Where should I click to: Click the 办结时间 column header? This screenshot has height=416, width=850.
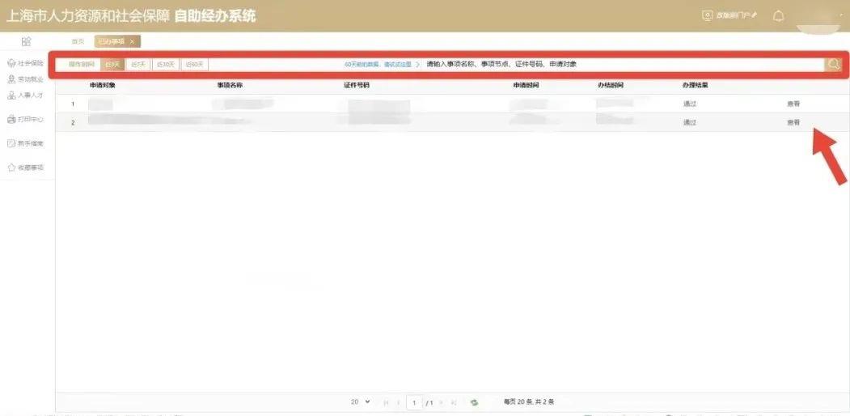[611, 86]
